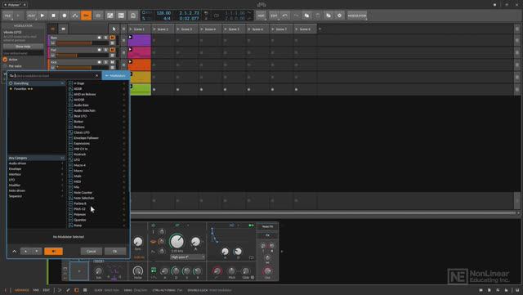Filter by Audio-driven category
Screen dimensions: 523x295
point(36,163)
